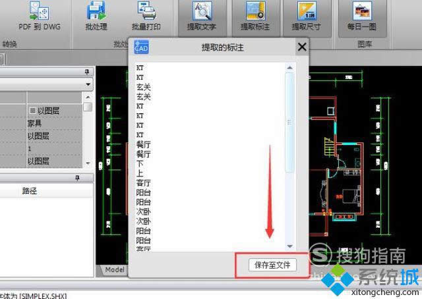The width and height of the screenshot is (422, 299).
Task: Click the dialog list scroll-up arrow
Action: [x=289, y=68]
